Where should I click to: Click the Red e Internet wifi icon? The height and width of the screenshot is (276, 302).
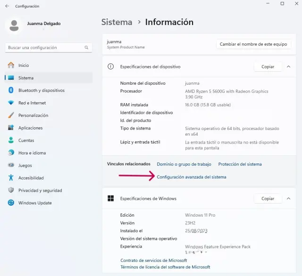pos(11,103)
